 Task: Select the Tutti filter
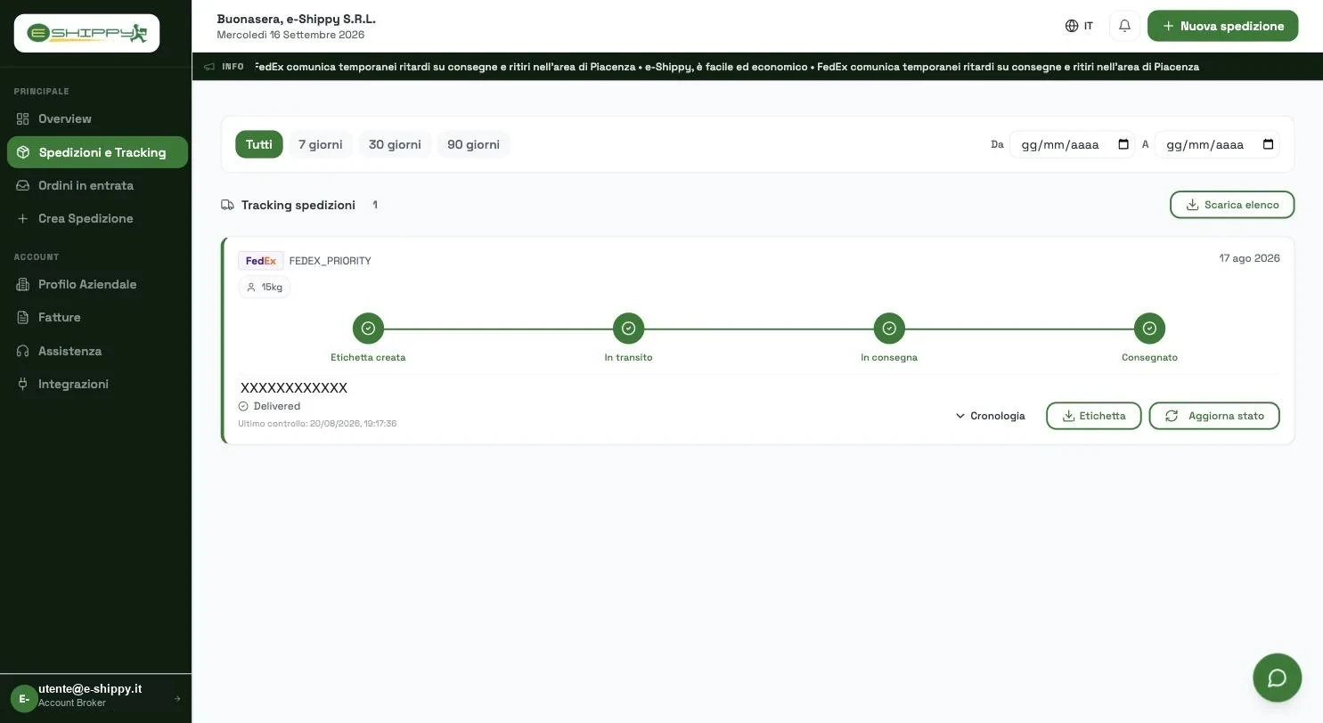point(259,144)
